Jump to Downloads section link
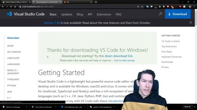Image resolution: width=197 pixels, height=110 pixels. pyautogui.click(x=167, y=62)
